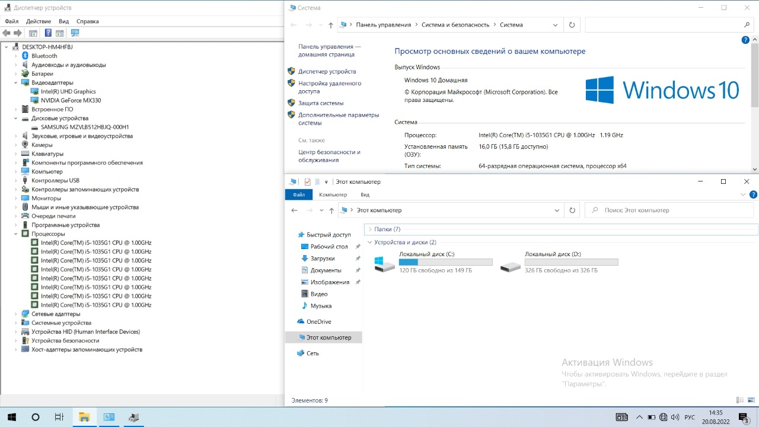Image resolution: width=759 pixels, height=427 pixels.
Task: Open Локальный диск (C:)
Action: click(x=433, y=262)
